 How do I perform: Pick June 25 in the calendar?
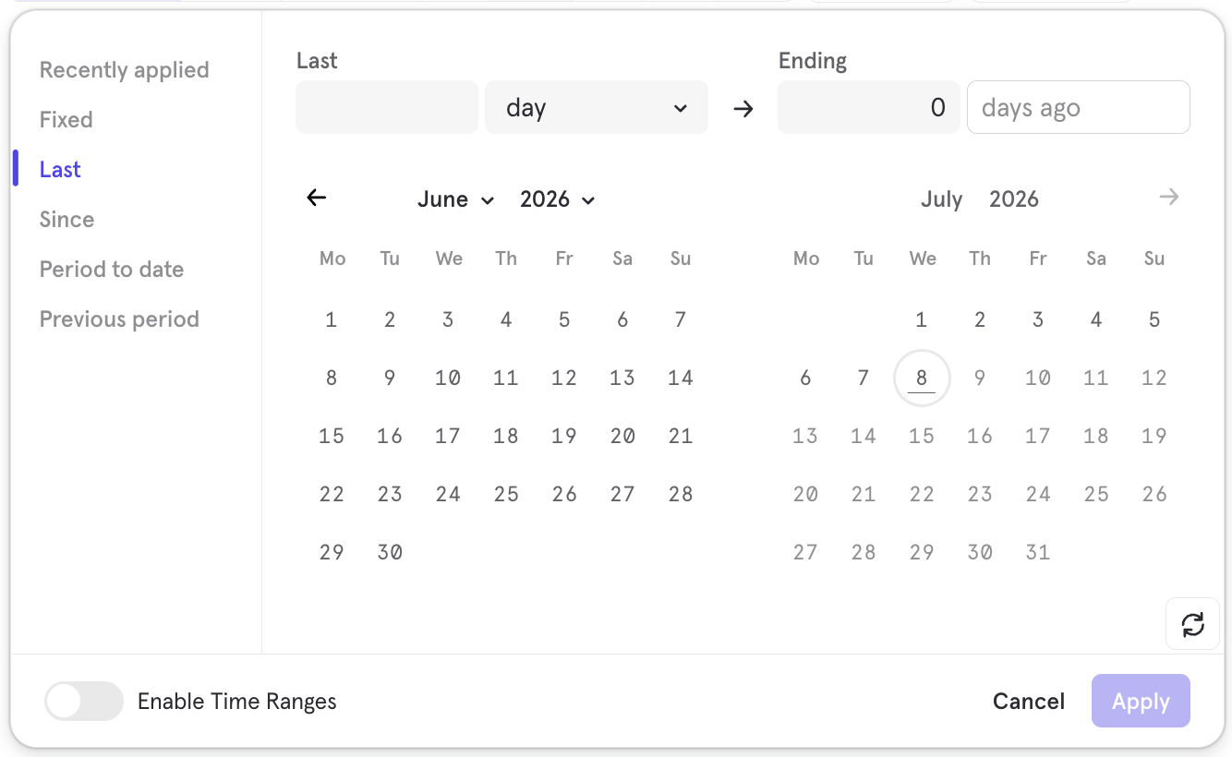(x=506, y=495)
